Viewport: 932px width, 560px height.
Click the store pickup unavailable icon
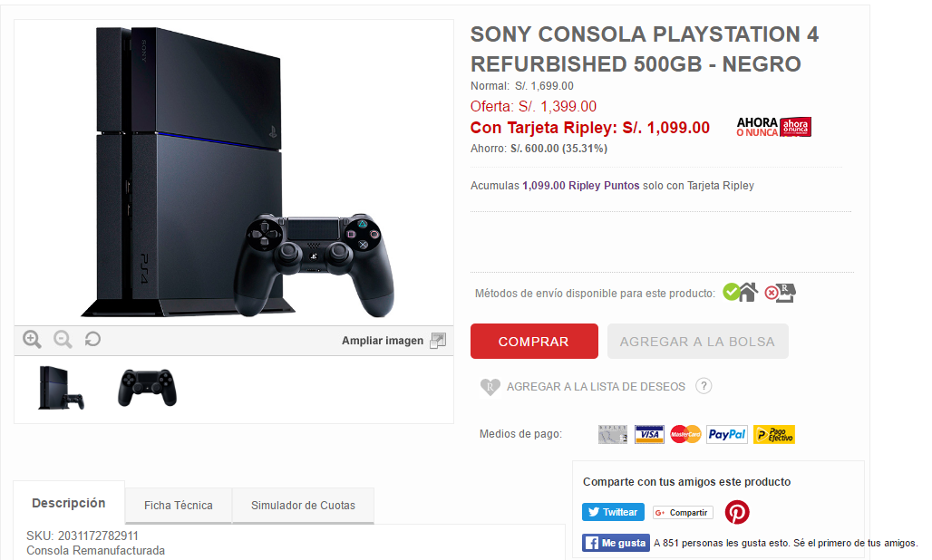[x=781, y=292]
